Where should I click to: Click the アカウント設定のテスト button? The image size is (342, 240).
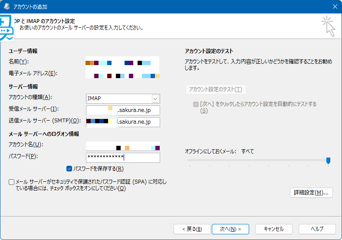[x=216, y=89]
